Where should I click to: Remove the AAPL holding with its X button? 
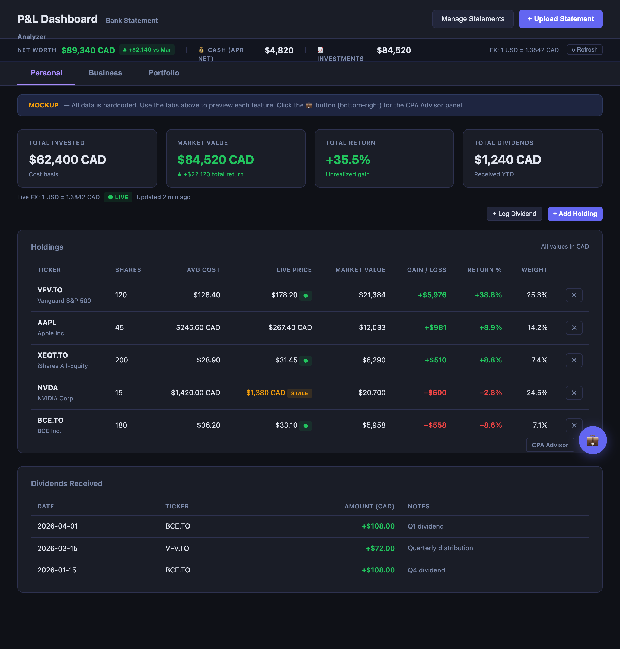coord(574,328)
